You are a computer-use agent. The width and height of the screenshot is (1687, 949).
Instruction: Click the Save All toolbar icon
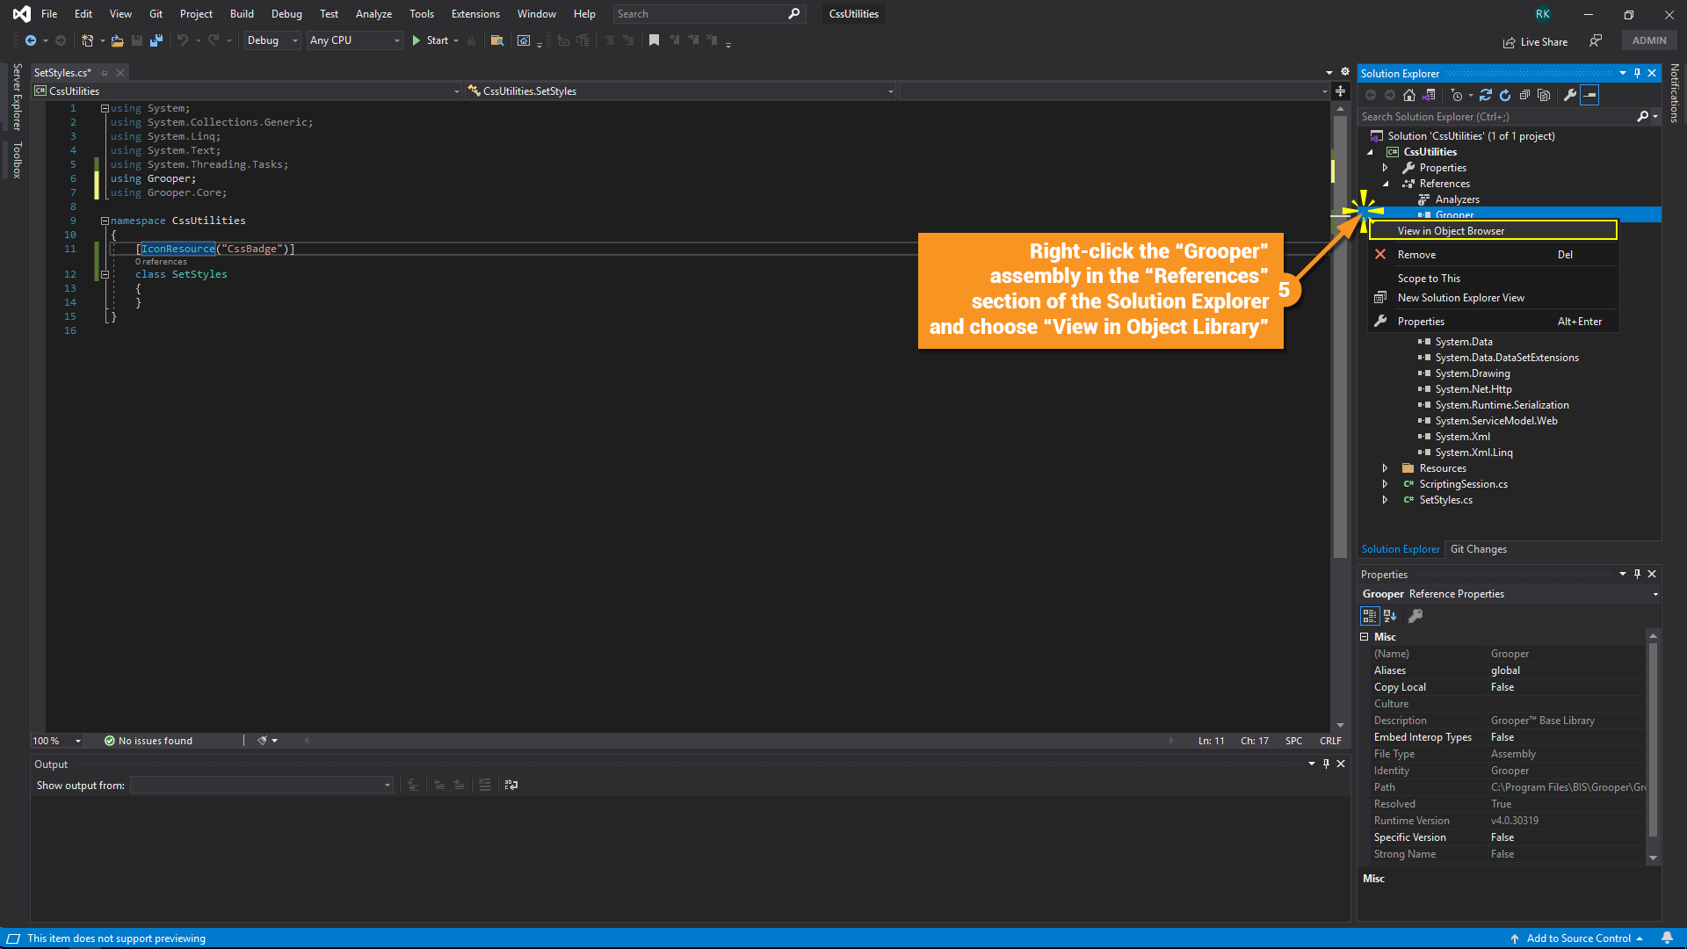click(x=156, y=40)
